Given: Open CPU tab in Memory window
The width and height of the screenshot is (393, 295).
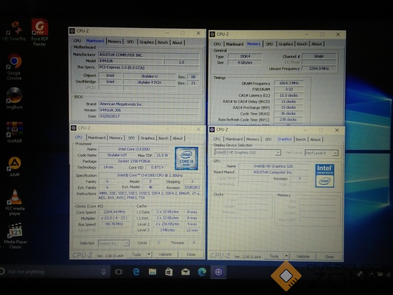Looking at the screenshot, I should pos(217,44).
